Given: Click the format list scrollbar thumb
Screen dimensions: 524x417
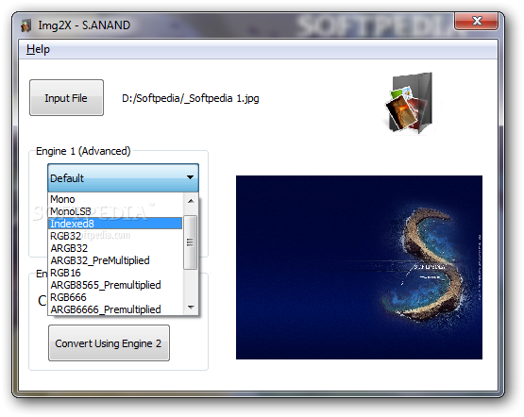Looking at the screenshot, I should click(191, 242).
